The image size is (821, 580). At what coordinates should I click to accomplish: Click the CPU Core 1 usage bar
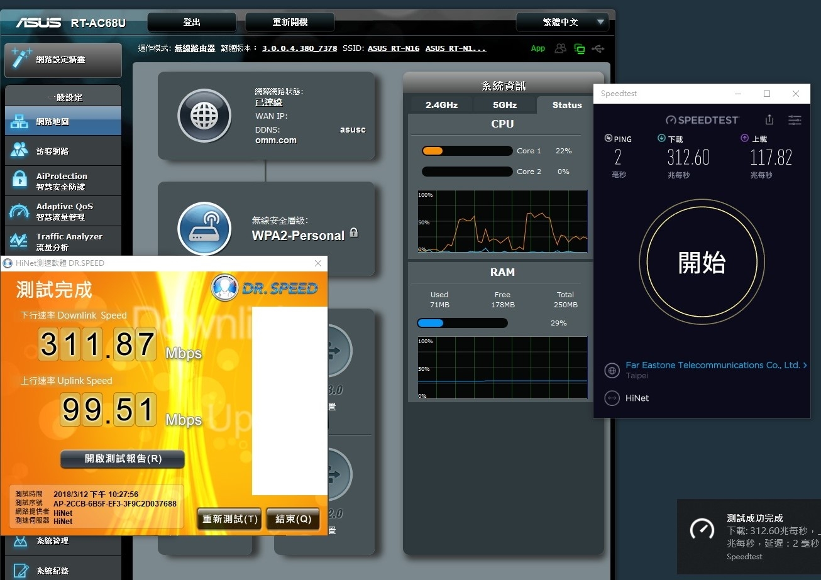467,151
